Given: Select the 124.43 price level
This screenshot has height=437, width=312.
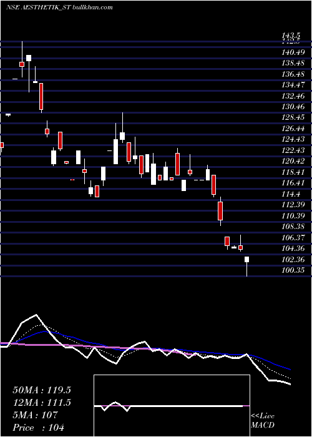Looking at the screenshot, I should click(x=293, y=140).
